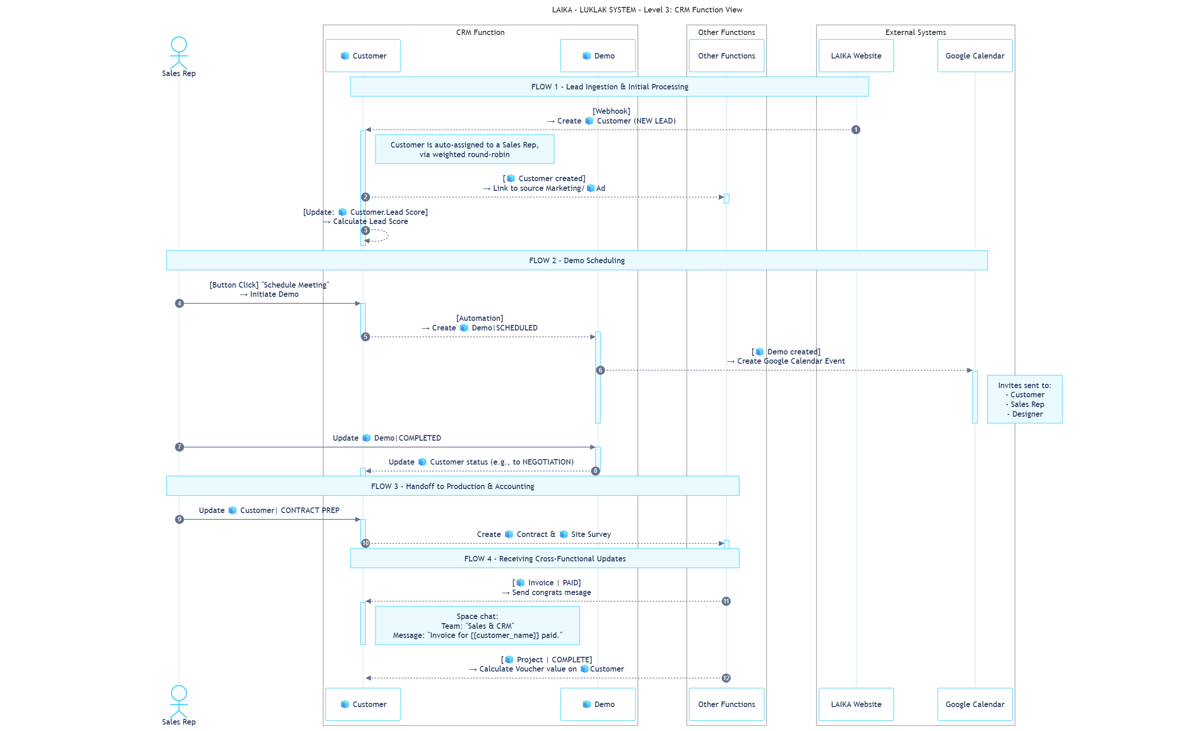The height and width of the screenshot is (731, 1204).
Task: Select the bottom Other Functions participant box
Action: [x=727, y=704]
